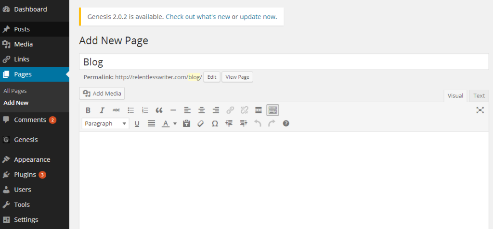Viewport: 493px width, 229px height.
Task: Select the text color swatch button
Action: 166,123
